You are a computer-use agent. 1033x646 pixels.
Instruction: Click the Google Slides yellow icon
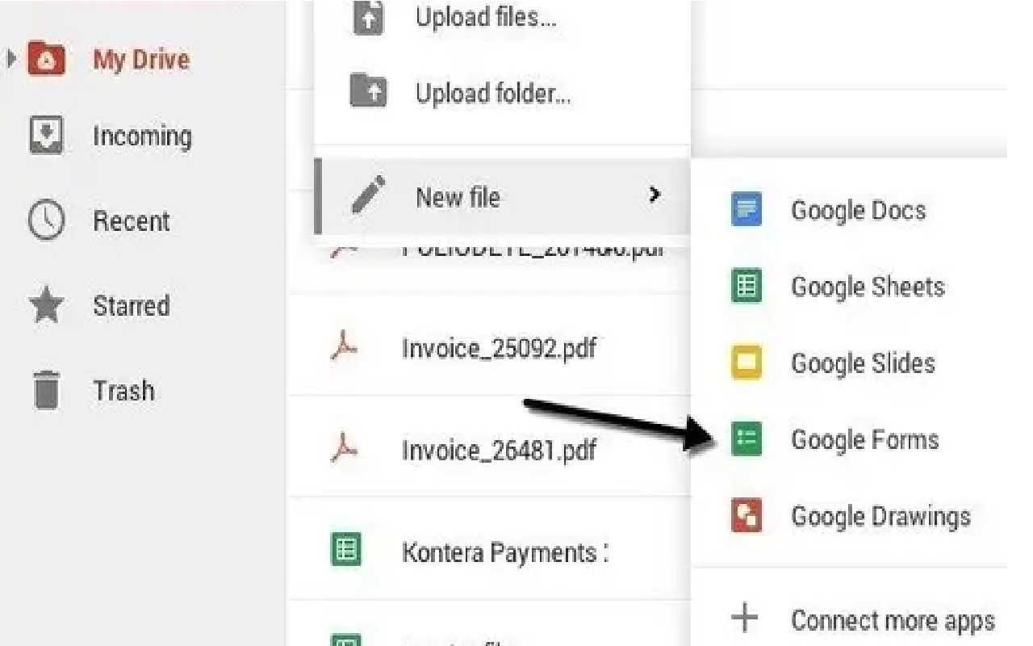coord(747,363)
